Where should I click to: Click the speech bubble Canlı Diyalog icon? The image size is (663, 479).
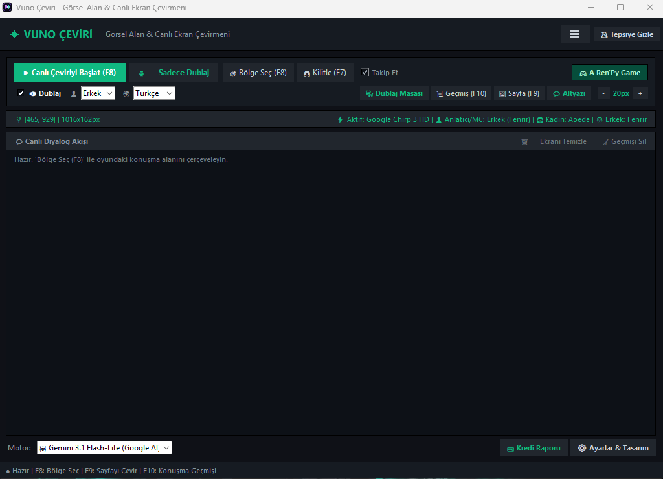(19, 142)
